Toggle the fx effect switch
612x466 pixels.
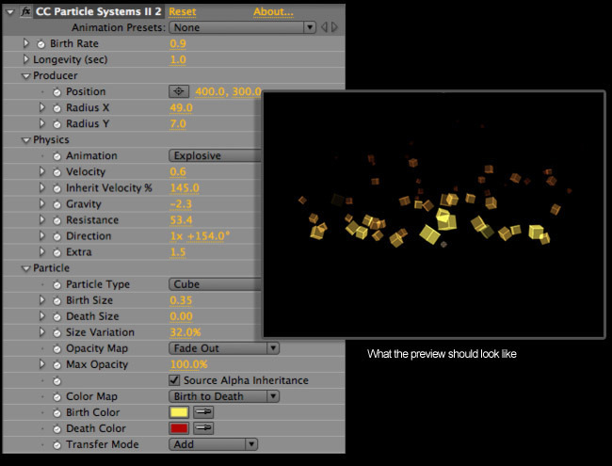point(25,11)
